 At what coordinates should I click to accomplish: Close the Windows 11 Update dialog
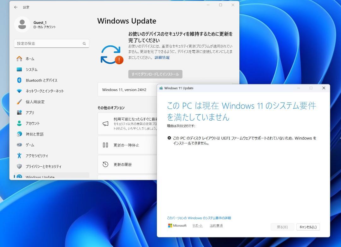point(324,88)
